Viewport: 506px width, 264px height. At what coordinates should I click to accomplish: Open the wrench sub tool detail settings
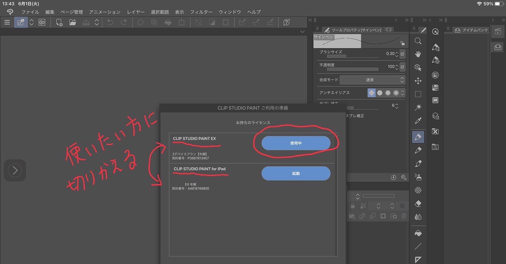(403, 178)
